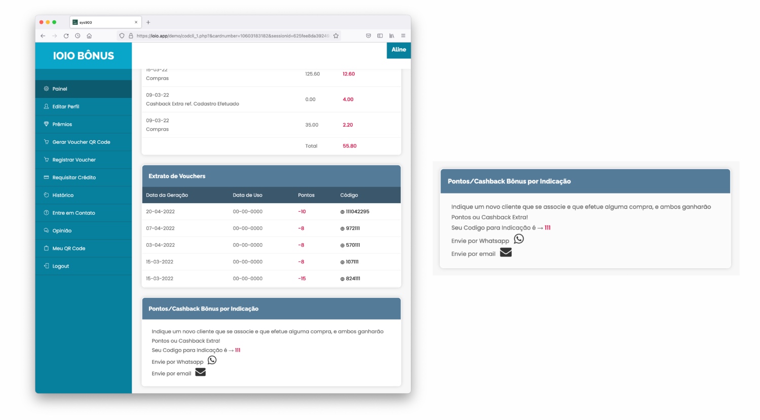The height and width of the screenshot is (420, 760).
Task: Open new browser tab with plus icon
Action: (x=148, y=22)
